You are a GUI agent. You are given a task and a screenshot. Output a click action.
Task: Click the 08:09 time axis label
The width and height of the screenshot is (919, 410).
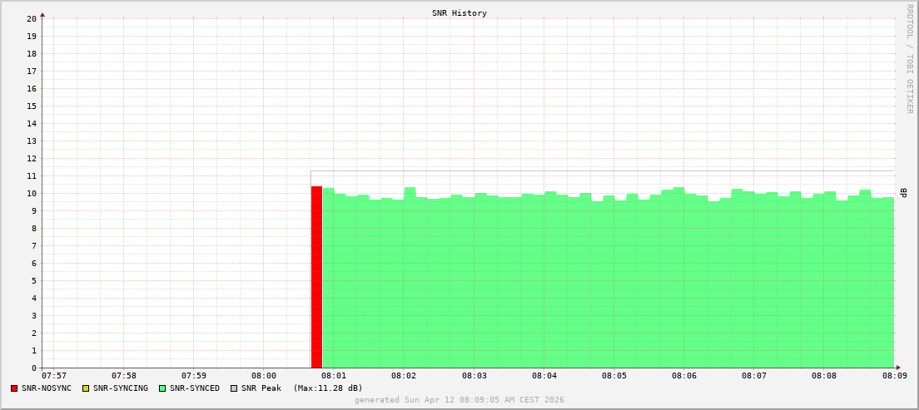pos(894,376)
